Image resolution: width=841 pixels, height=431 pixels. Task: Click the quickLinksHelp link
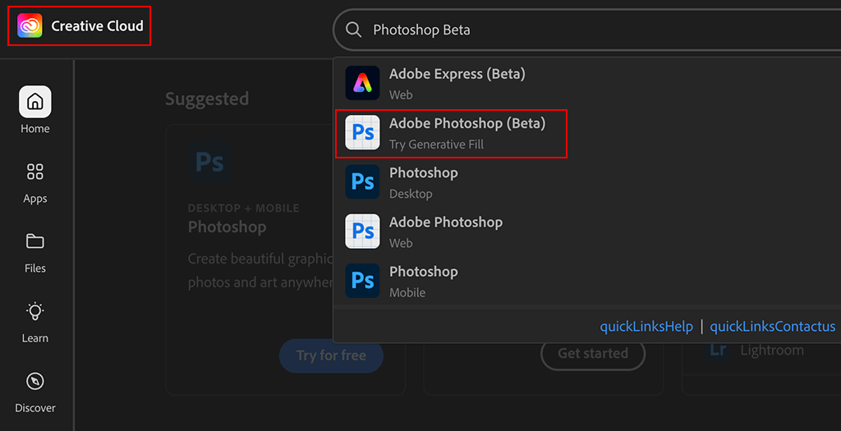click(646, 327)
